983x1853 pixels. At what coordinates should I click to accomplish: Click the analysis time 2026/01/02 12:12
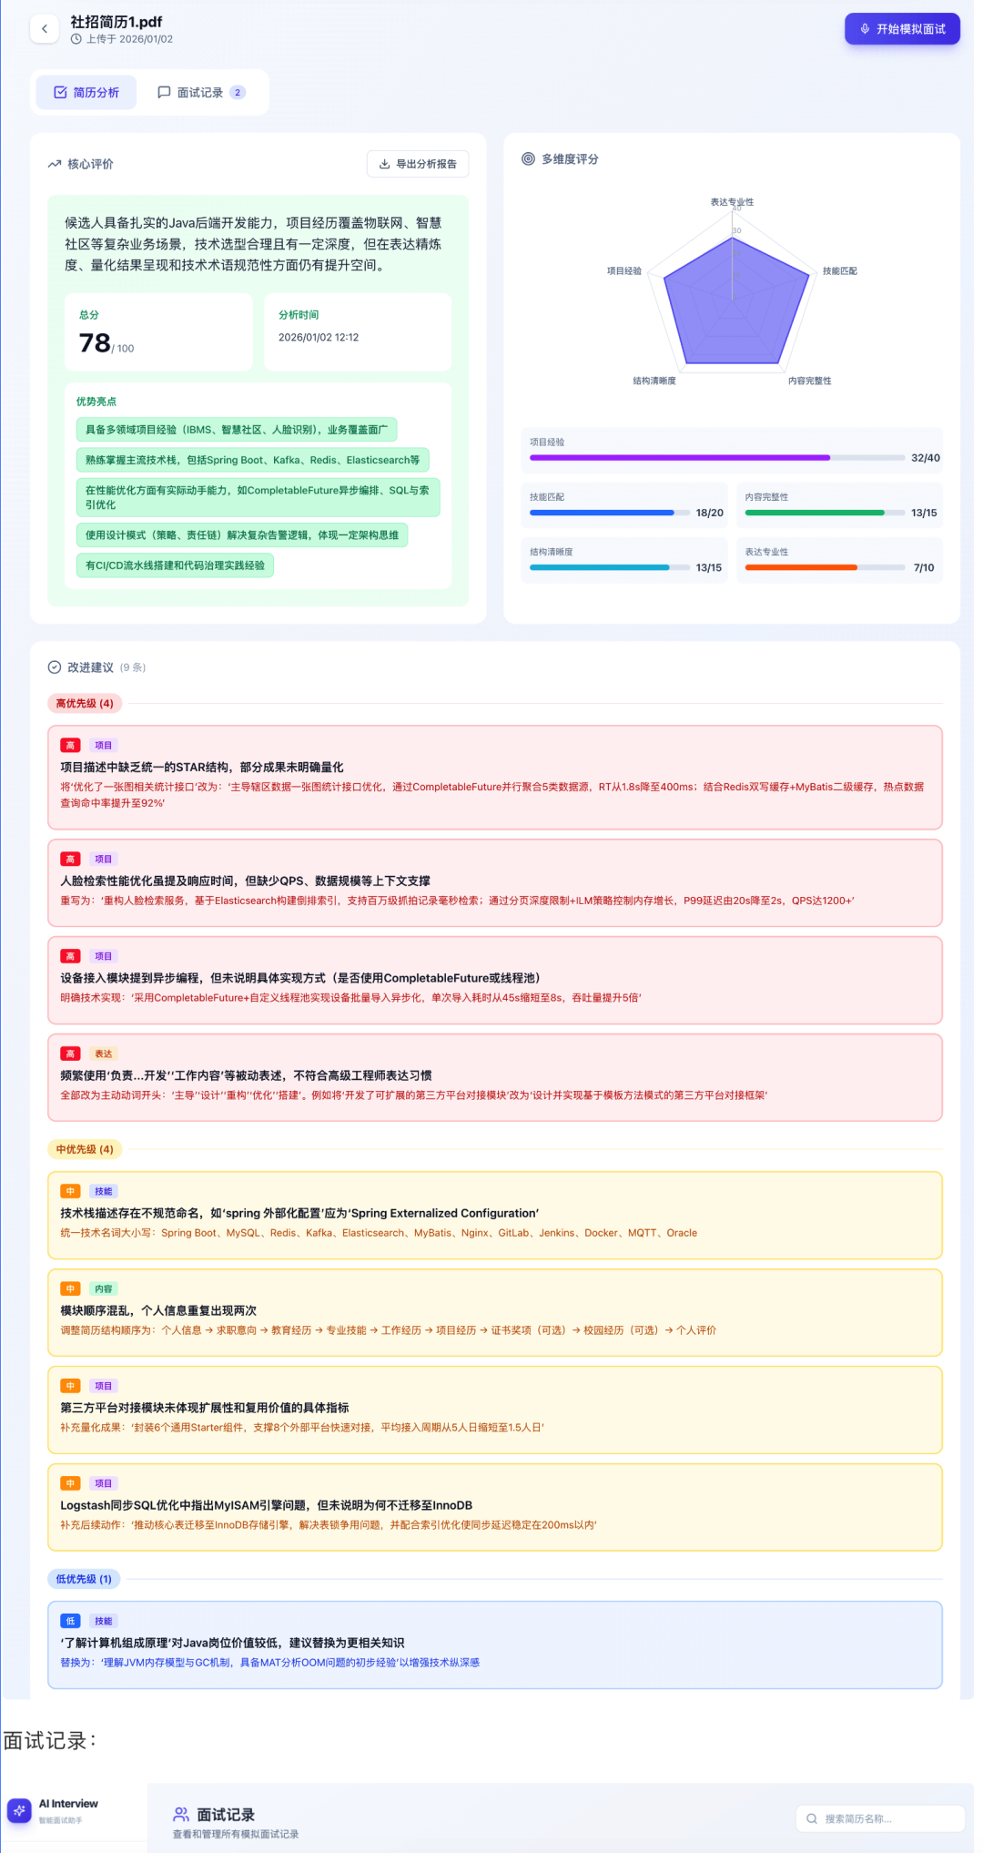coord(319,337)
